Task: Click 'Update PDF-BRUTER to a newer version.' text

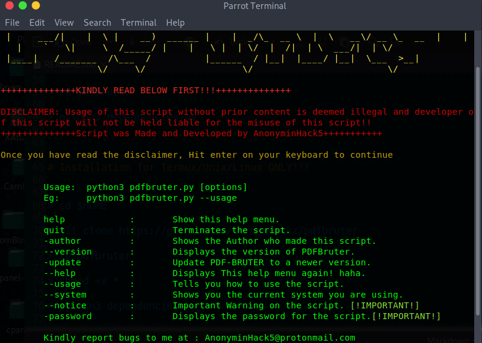Action: pyautogui.click(x=272, y=263)
